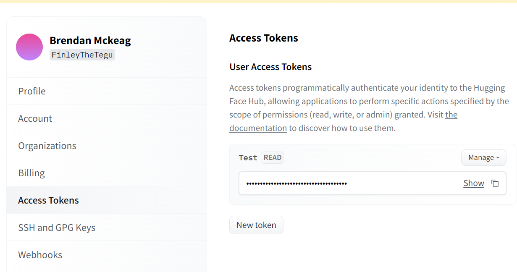Click the READ permission badge
This screenshot has width=517, height=272.
point(273,158)
